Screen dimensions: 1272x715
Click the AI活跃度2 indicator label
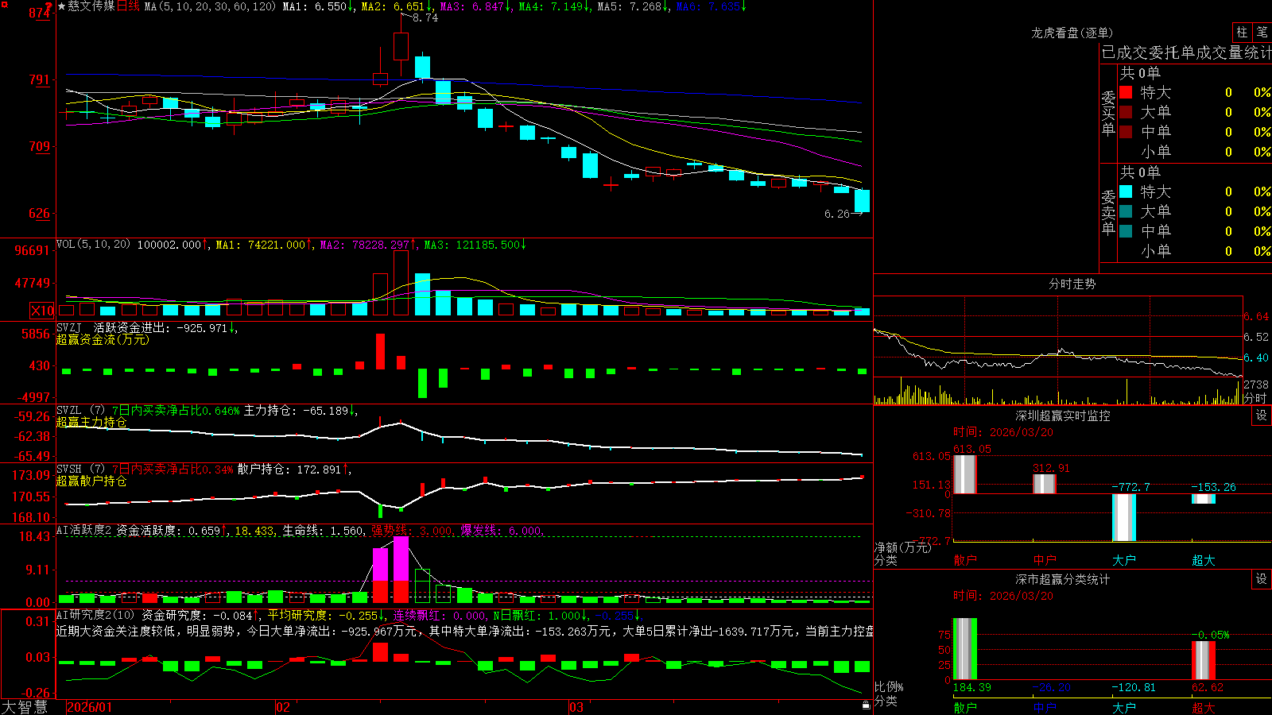[83, 531]
